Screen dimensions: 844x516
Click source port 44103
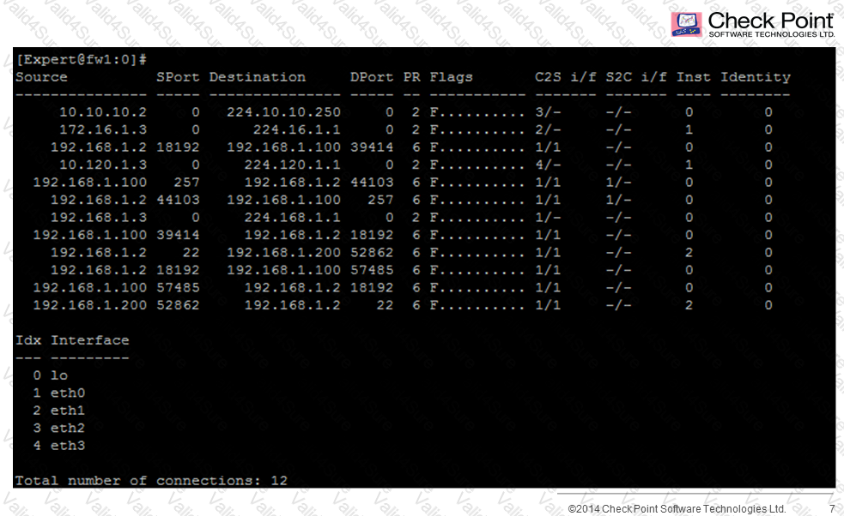point(179,200)
